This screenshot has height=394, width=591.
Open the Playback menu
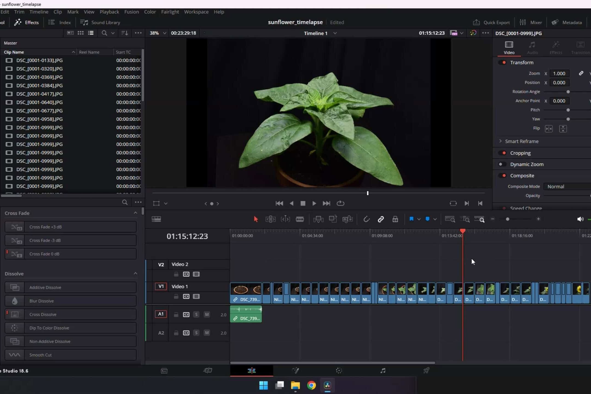[x=109, y=12]
